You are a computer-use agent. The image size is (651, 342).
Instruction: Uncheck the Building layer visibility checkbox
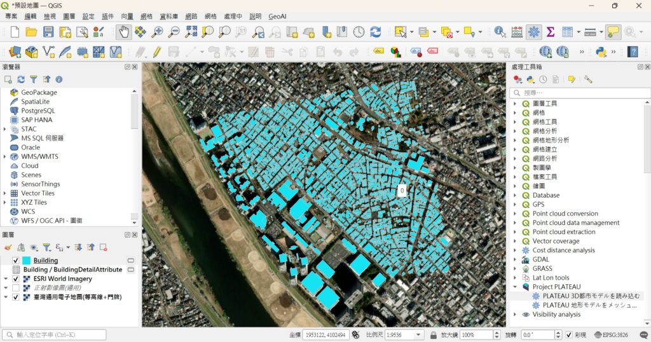pyautogui.click(x=16, y=261)
